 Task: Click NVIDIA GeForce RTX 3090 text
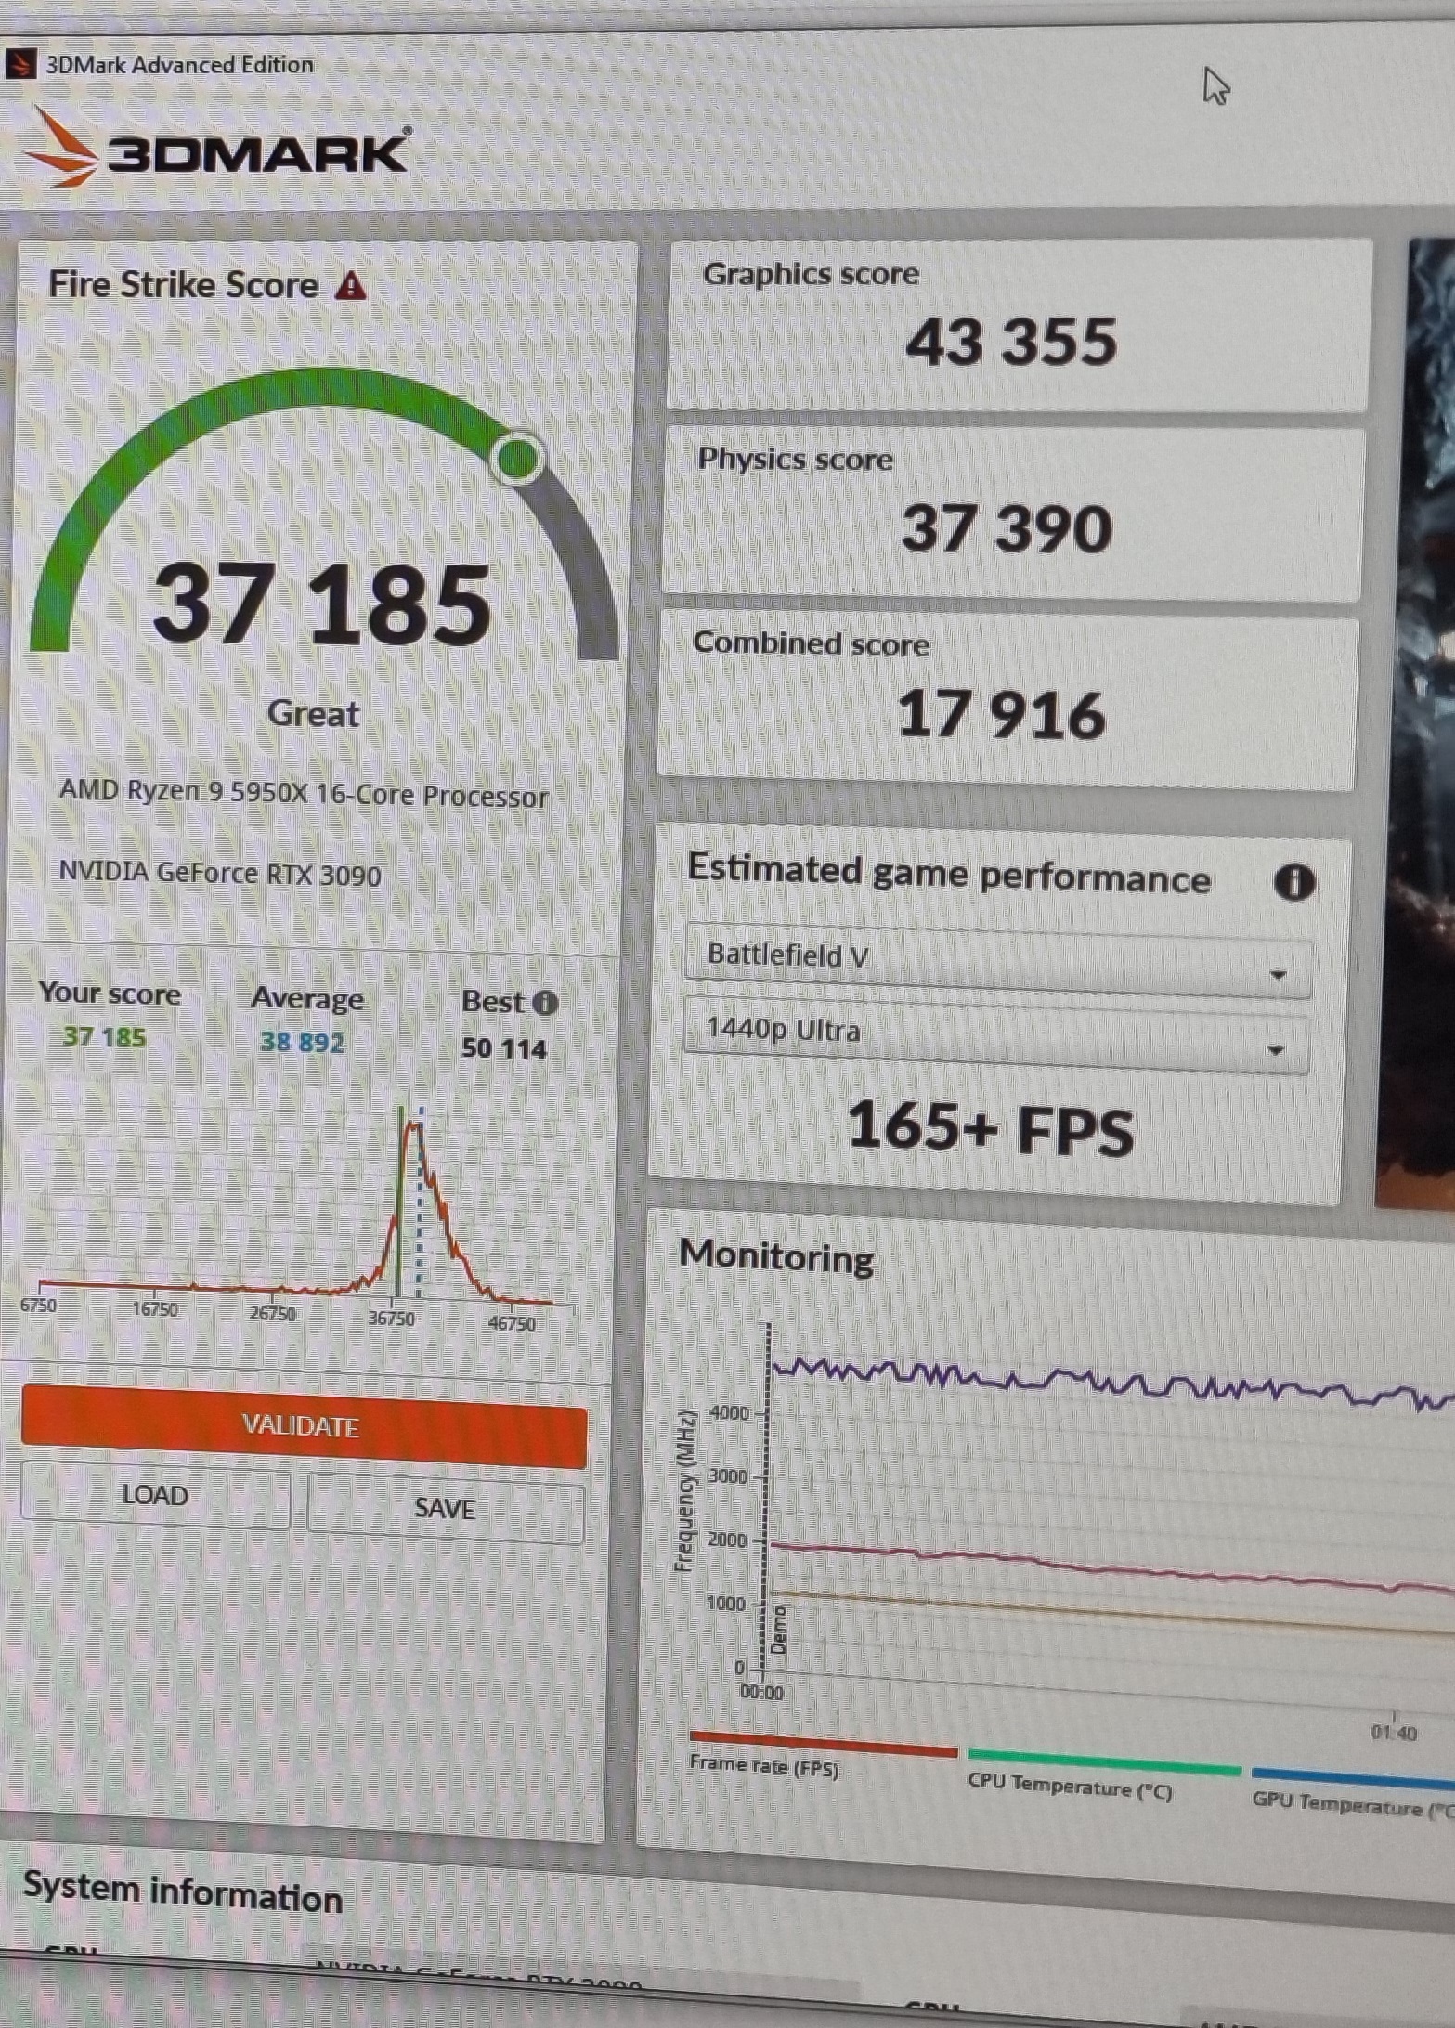pos(220,873)
